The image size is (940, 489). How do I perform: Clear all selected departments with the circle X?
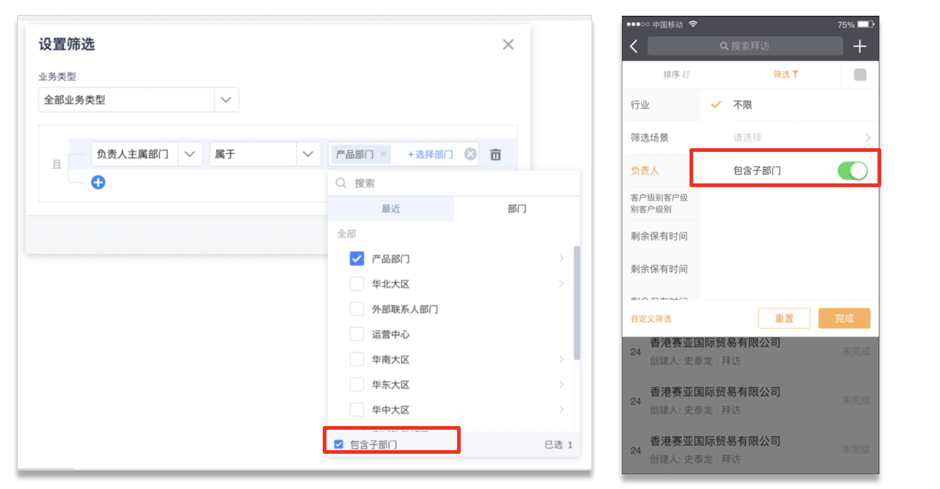(x=470, y=154)
